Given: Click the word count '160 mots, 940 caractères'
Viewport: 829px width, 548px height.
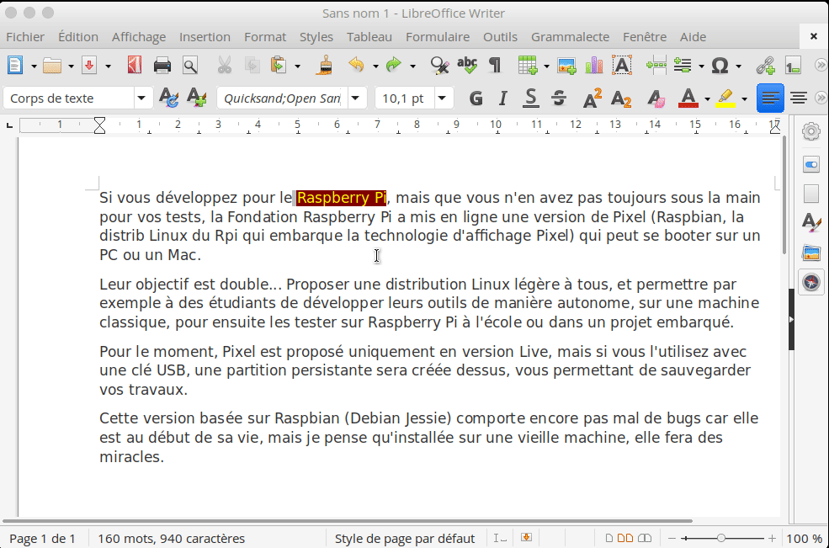Looking at the screenshot, I should 172,539.
